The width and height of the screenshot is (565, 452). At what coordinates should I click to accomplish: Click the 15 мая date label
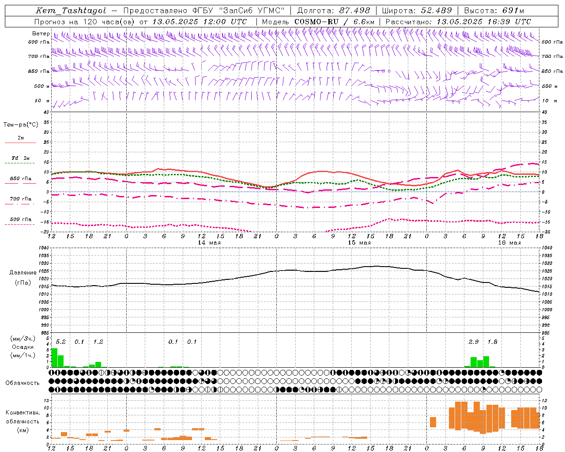359,243
